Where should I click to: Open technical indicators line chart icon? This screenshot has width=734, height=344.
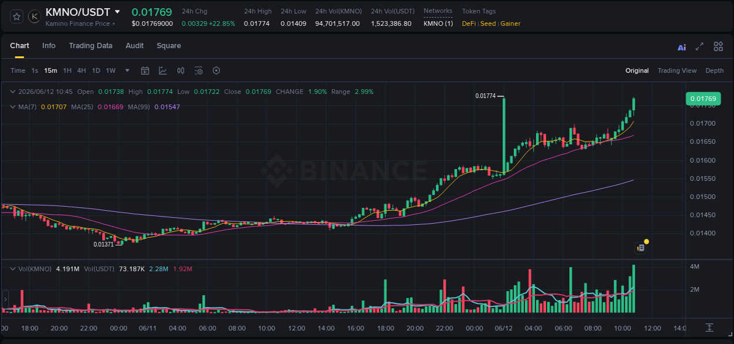click(x=163, y=70)
